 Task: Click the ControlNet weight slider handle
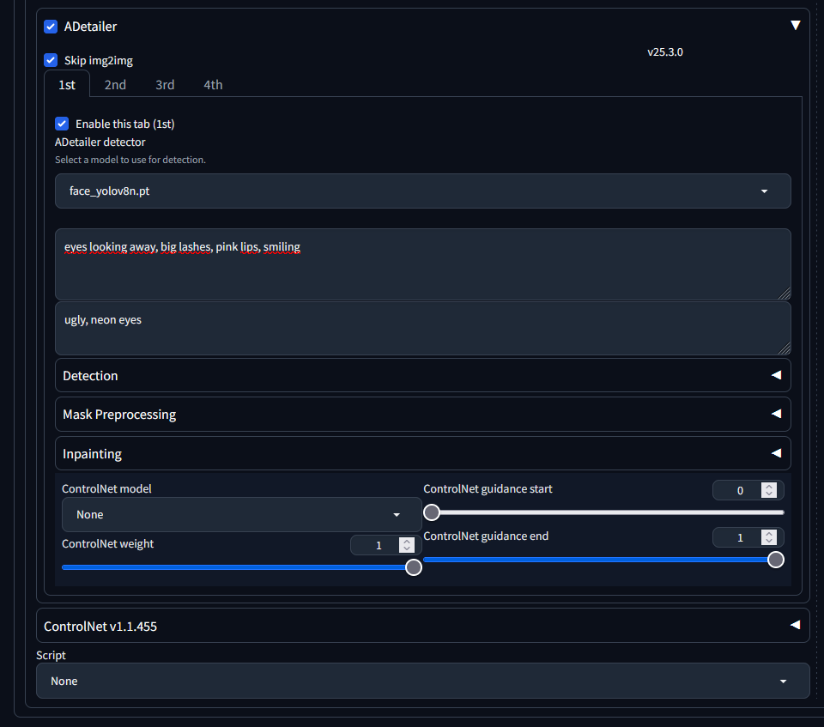click(413, 567)
